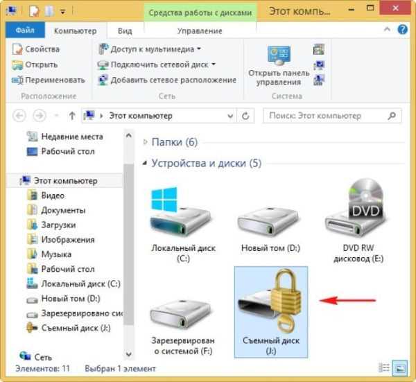Click the magnifier search icon
416x382 pixels.
[392, 116]
